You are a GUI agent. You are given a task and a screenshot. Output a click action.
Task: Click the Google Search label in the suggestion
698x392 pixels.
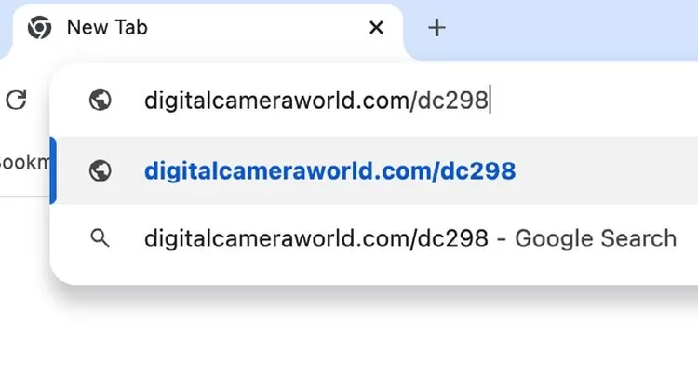coord(596,238)
